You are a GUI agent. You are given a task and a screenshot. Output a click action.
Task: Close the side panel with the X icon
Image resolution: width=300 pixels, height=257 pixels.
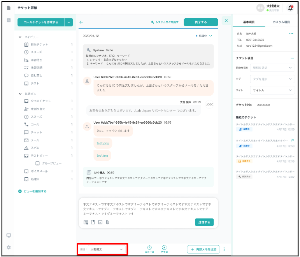click(226, 21)
